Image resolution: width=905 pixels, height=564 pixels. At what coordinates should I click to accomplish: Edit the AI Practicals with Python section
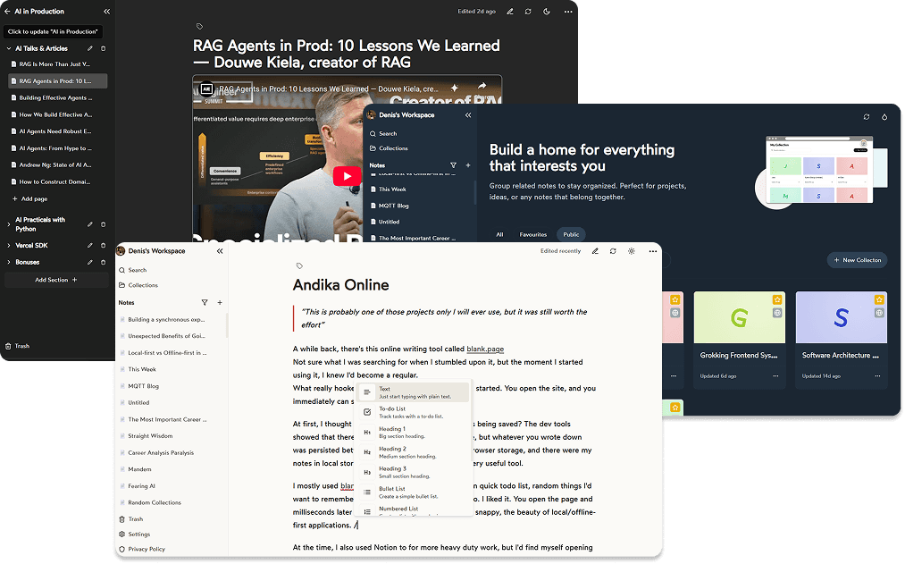click(x=90, y=224)
